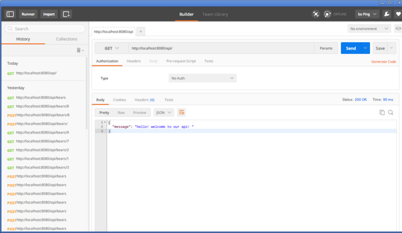This screenshot has height=233, width=402.
Task: Open the Pre-request Script tab
Action: [181, 61]
